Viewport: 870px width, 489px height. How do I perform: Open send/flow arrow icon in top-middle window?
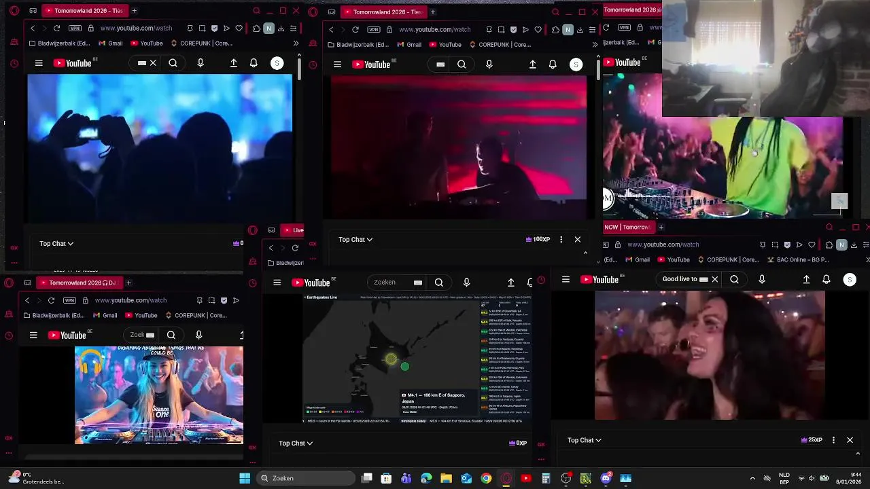point(525,29)
